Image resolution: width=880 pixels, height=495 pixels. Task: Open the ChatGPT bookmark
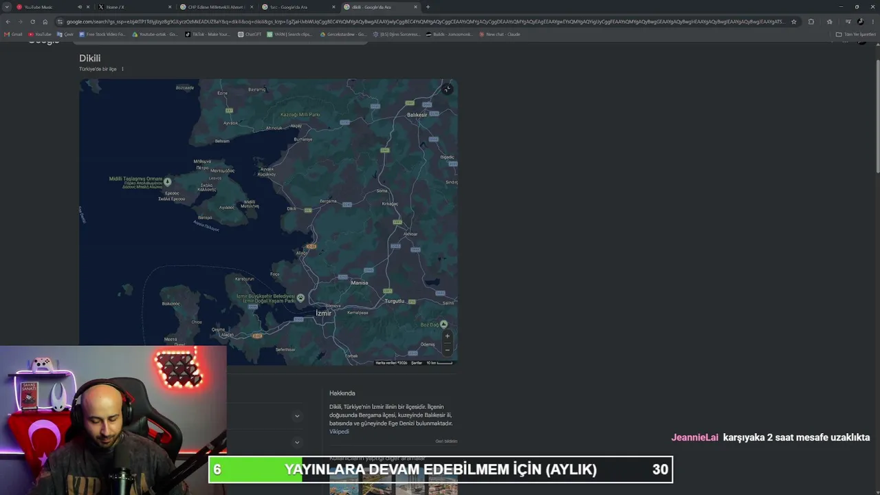point(250,34)
